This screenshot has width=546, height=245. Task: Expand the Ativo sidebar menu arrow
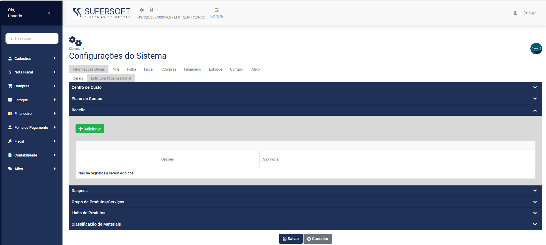click(x=55, y=169)
